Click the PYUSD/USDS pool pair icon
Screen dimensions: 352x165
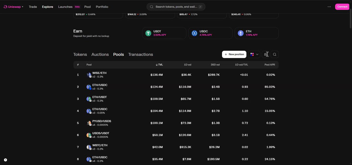point(89,123)
